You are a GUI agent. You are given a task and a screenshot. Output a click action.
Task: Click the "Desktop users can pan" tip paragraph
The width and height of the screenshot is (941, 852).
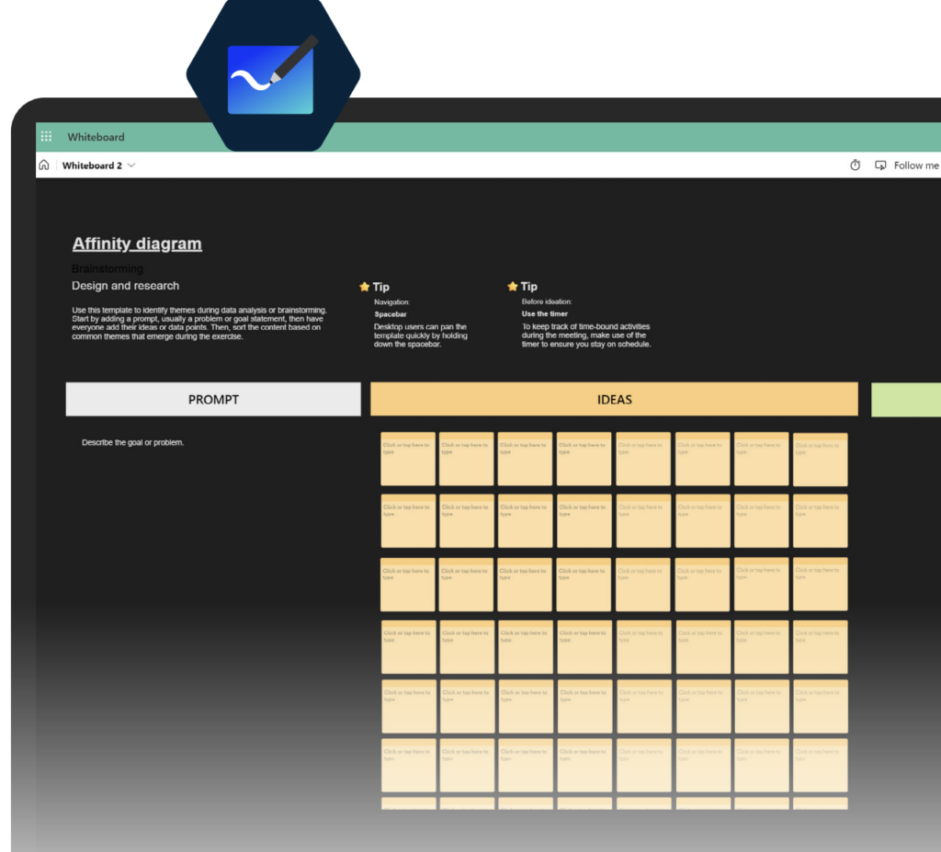pos(420,335)
